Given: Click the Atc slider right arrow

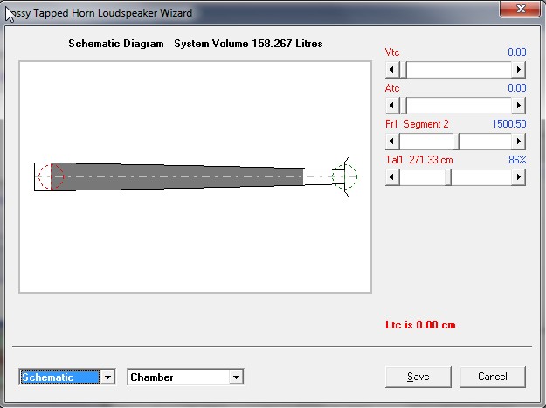Looking at the screenshot, I should pos(519,106).
